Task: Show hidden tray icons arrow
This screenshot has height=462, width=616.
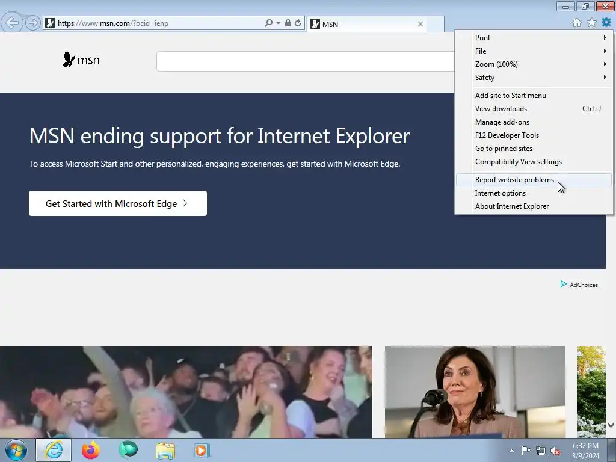Action: coord(511,451)
